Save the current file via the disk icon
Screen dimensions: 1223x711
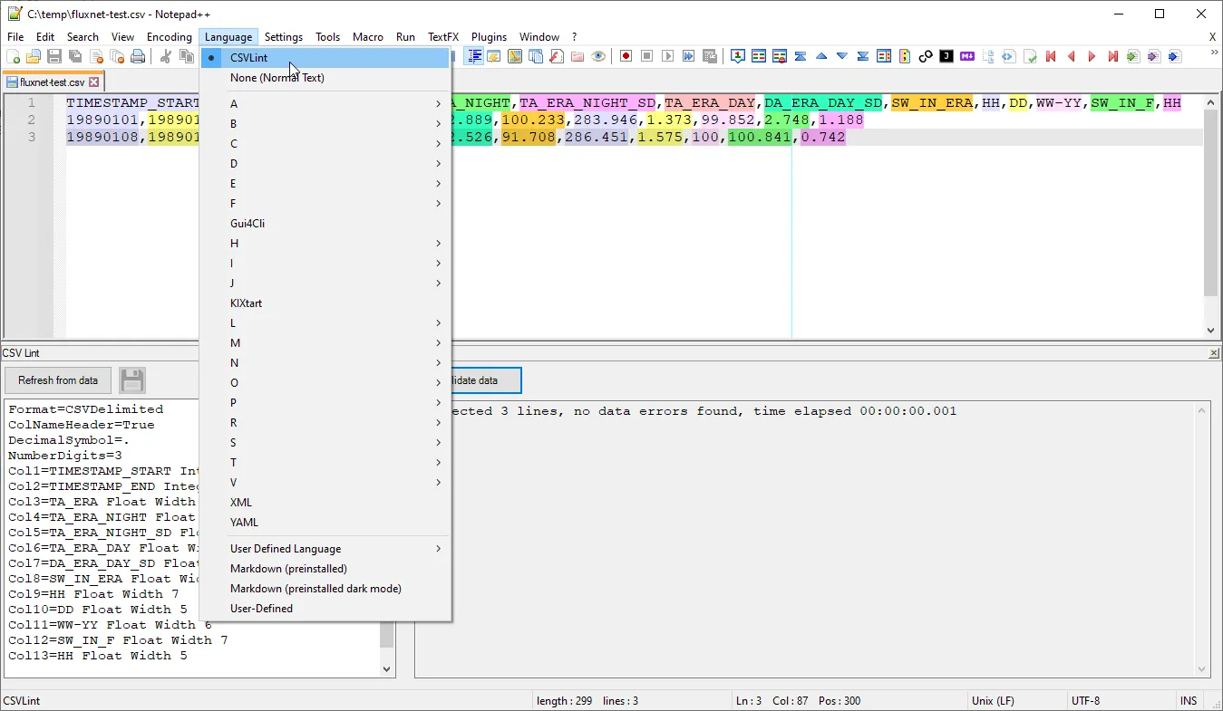coord(54,56)
